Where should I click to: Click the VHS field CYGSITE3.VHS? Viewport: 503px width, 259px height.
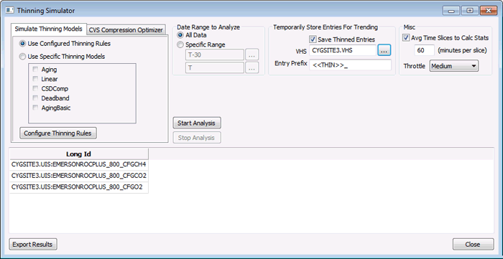click(343, 50)
